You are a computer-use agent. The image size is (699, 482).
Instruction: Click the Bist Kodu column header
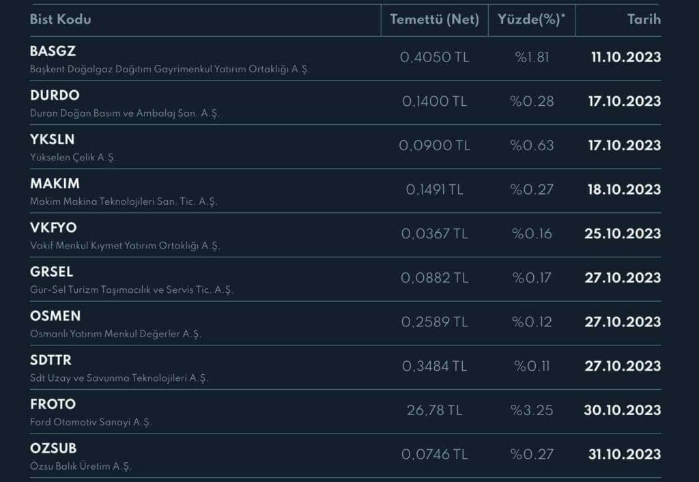(61, 20)
